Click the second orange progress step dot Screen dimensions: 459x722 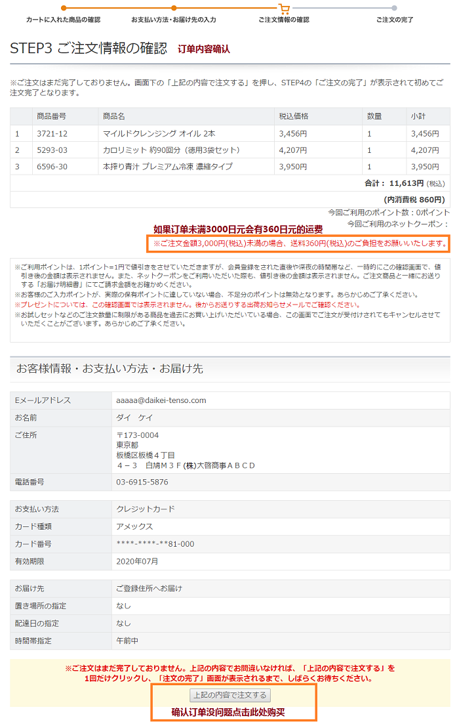(x=174, y=9)
